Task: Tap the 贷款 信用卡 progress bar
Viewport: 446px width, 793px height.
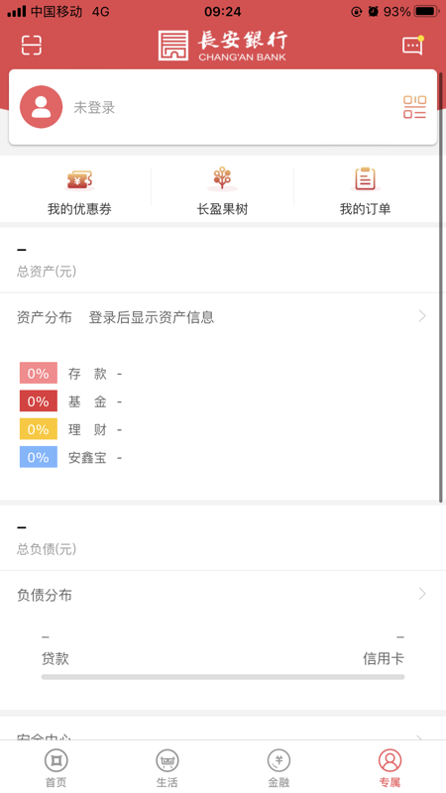Action: point(223,677)
